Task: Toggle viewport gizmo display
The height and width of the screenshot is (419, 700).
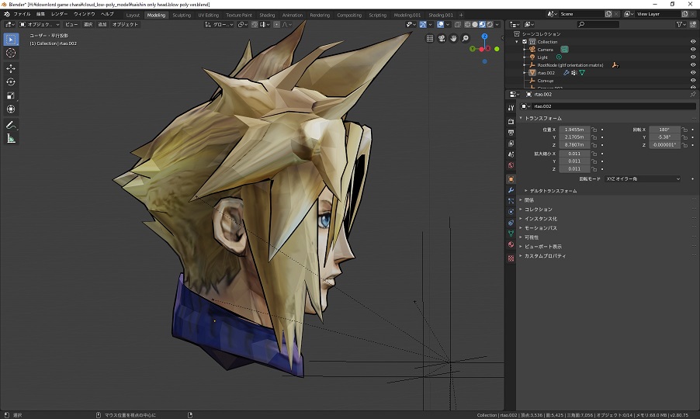Action: pyautogui.click(x=422, y=25)
